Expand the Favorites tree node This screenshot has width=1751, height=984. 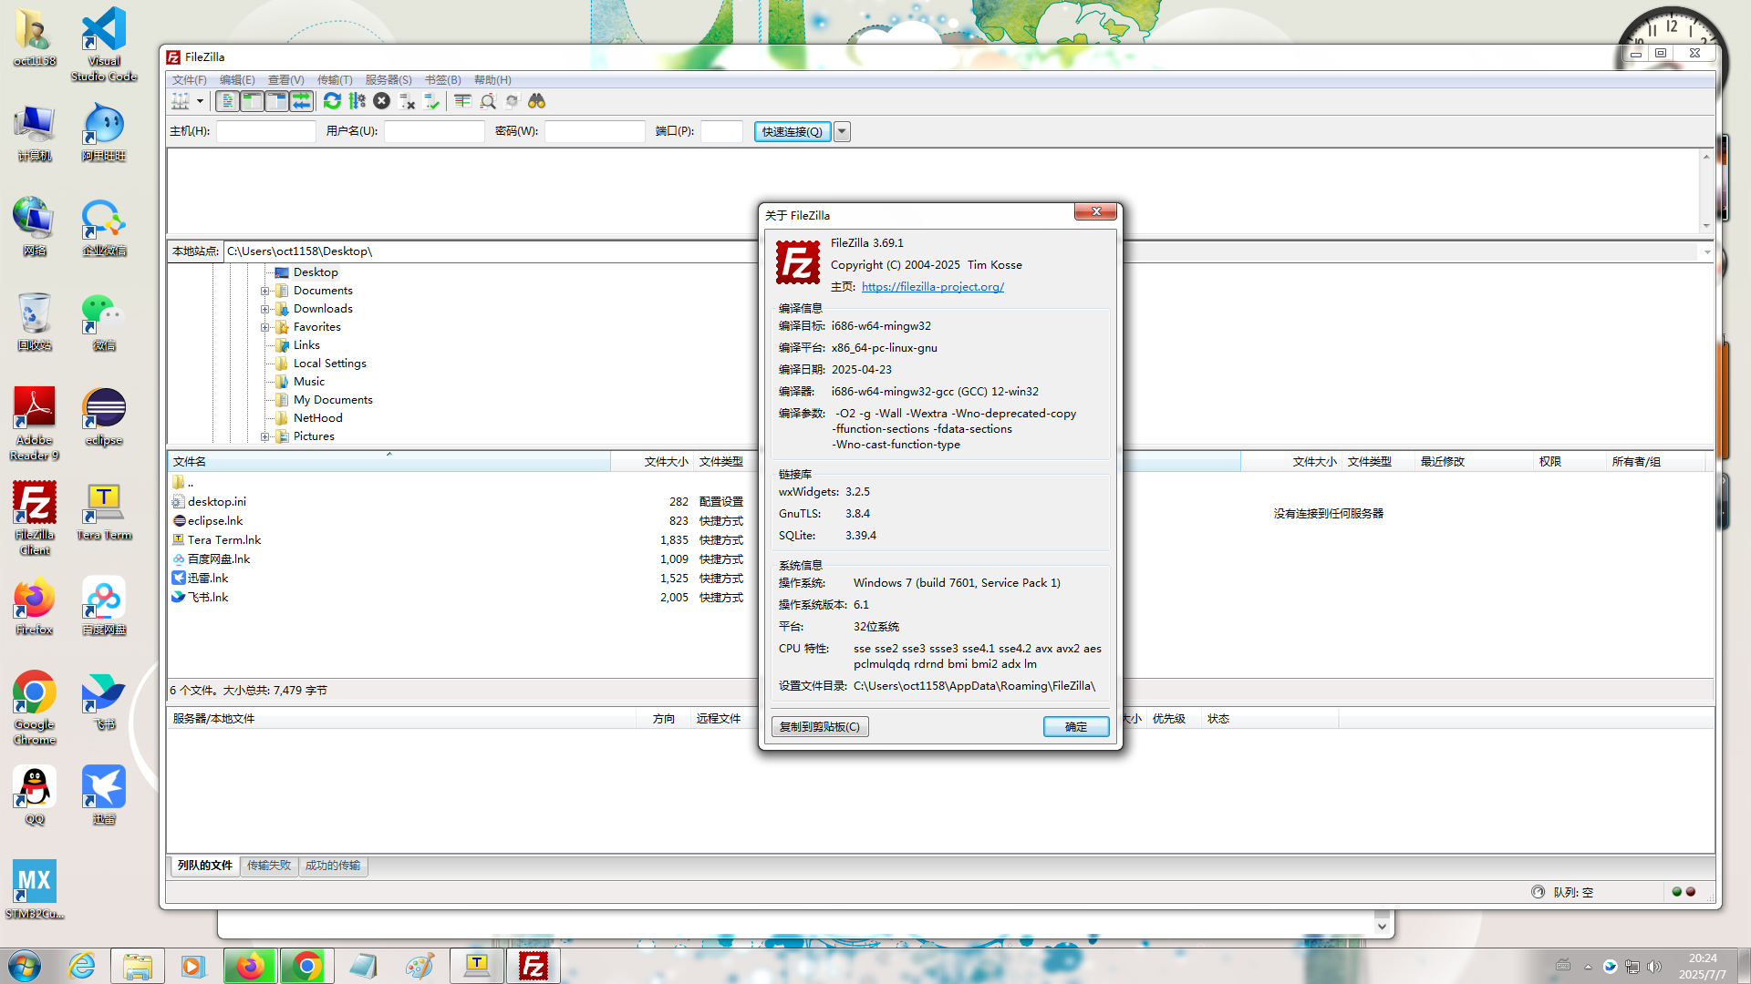click(265, 327)
